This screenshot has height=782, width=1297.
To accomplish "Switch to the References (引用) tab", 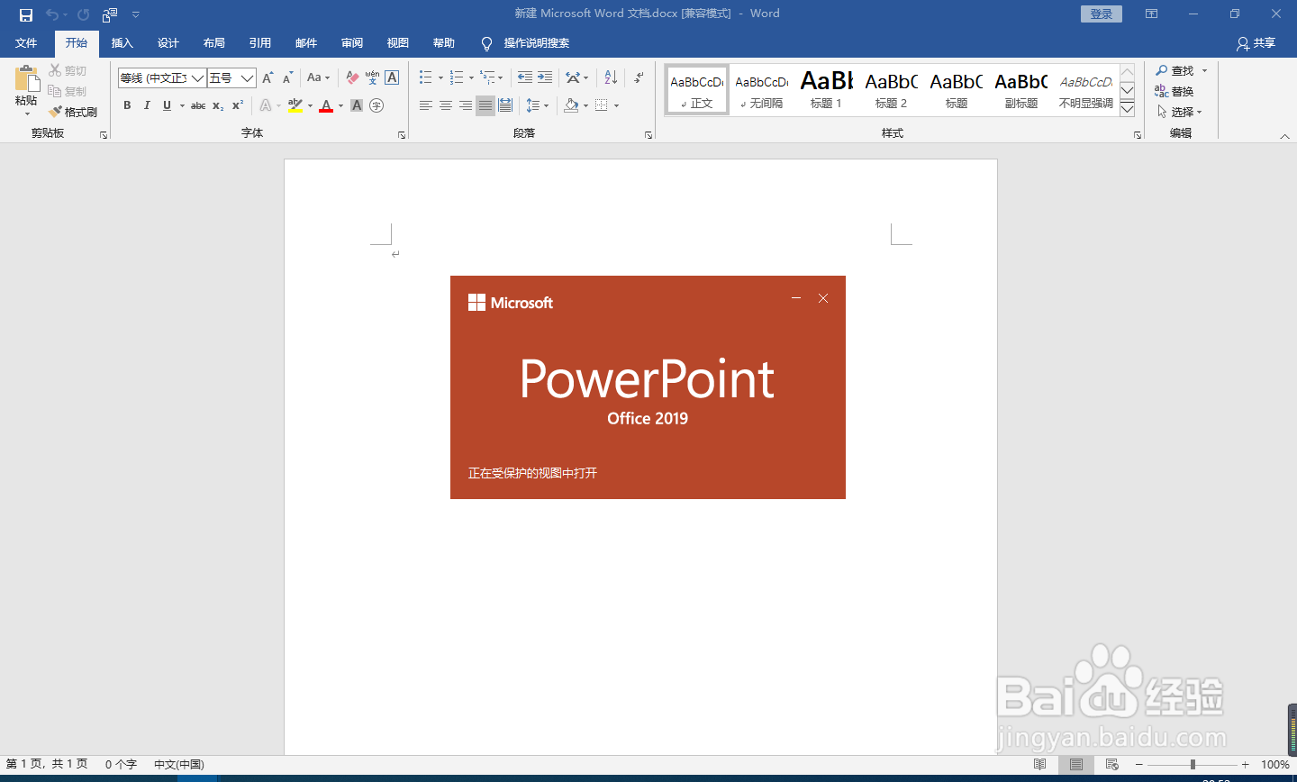I will pos(259,43).
